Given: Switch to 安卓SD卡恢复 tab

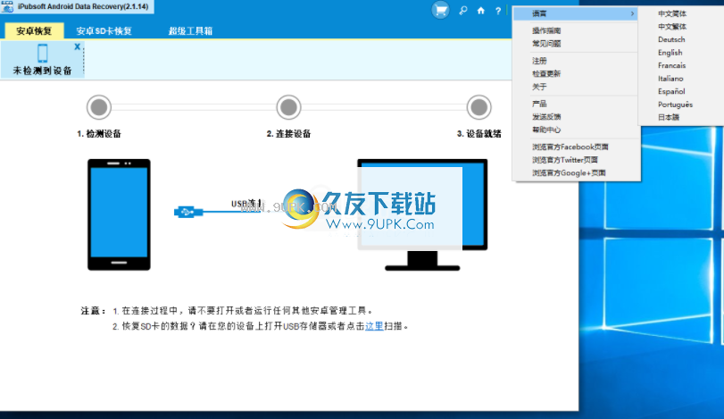Looking at the screenshot, I should coord(104,31).
